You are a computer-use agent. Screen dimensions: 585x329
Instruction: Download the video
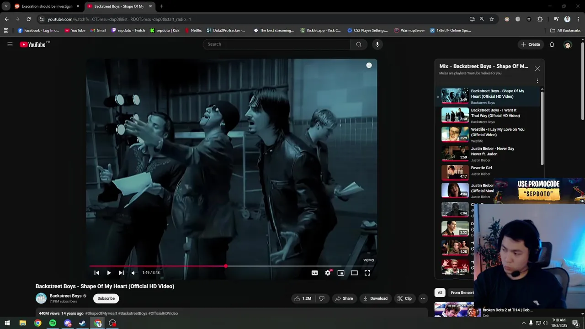pos(375,298)
